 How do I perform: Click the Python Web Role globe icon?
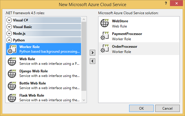tap(12, 61)
